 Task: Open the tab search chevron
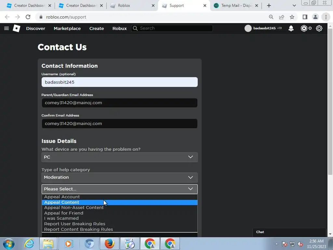[294, 6]
